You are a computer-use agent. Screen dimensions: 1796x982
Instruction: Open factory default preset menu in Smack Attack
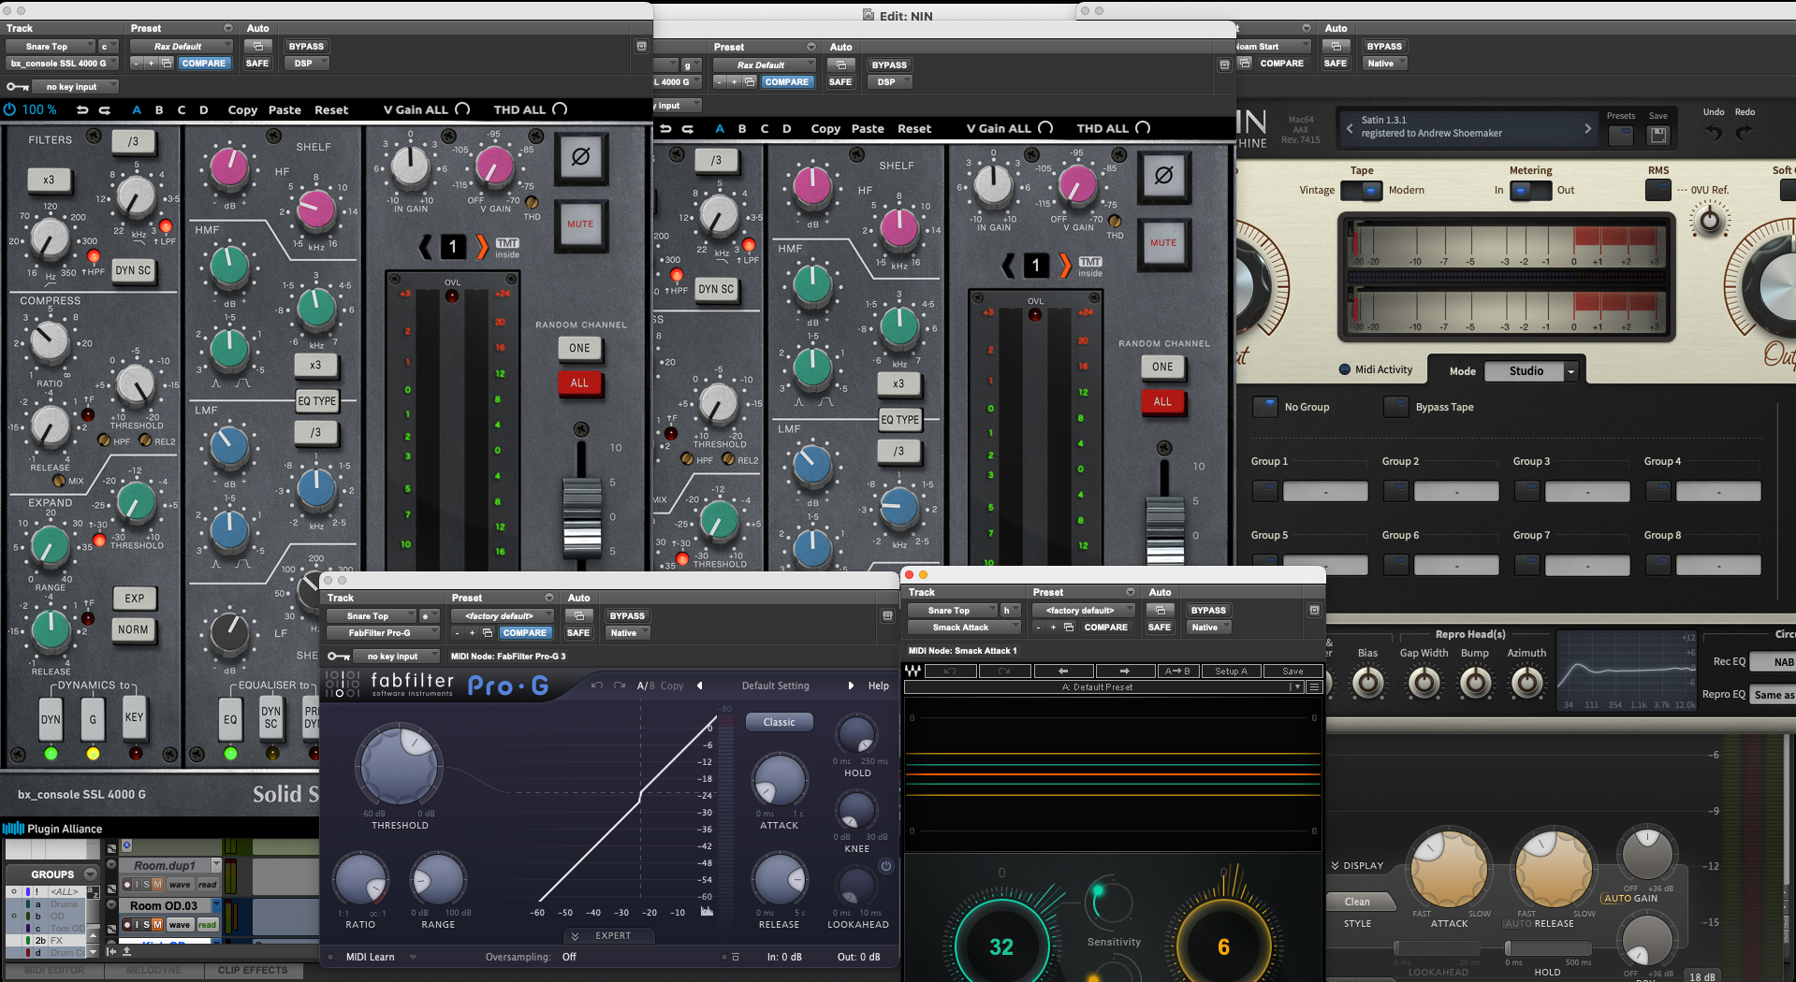[x=1084, y=610]
